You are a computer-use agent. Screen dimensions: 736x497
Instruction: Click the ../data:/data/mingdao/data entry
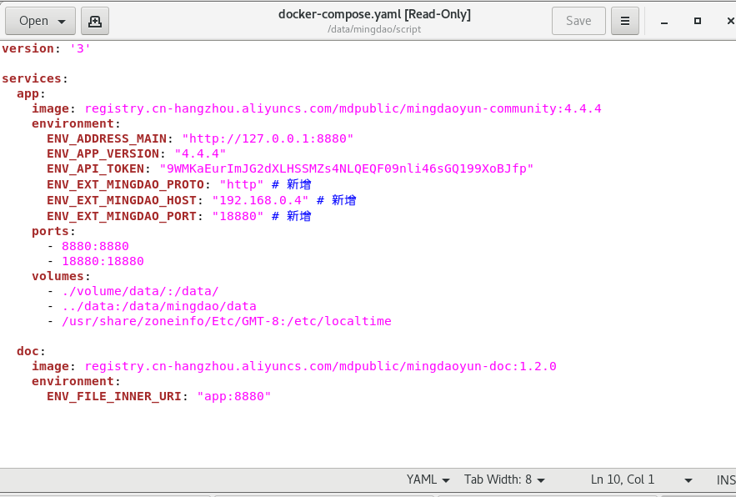158,306
